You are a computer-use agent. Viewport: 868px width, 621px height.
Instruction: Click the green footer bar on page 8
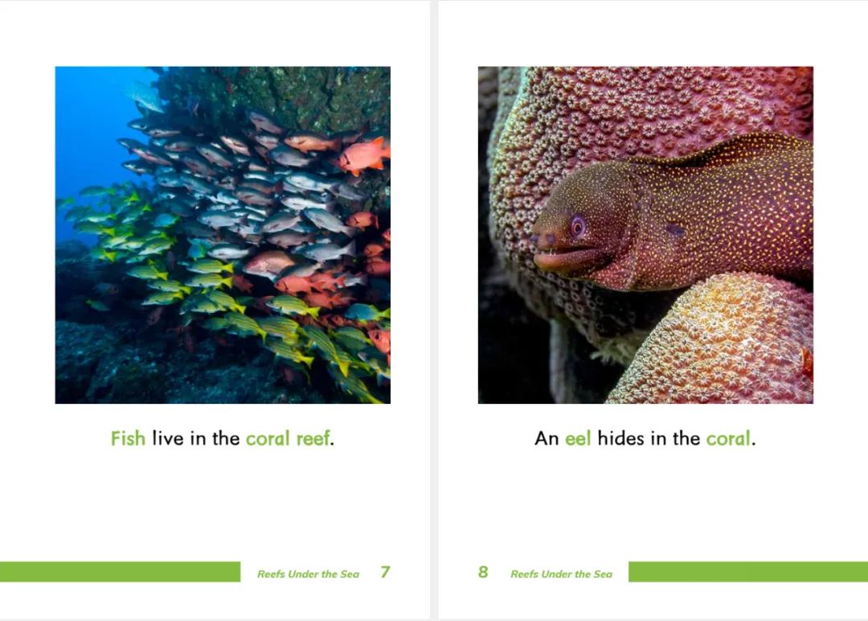[x=748, y=572]
